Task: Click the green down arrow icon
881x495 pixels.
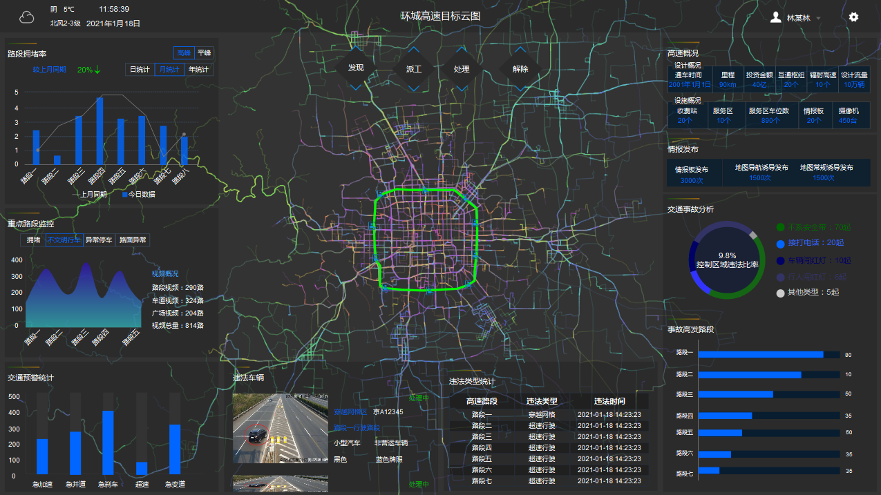Action: click(x=97, y=70)
